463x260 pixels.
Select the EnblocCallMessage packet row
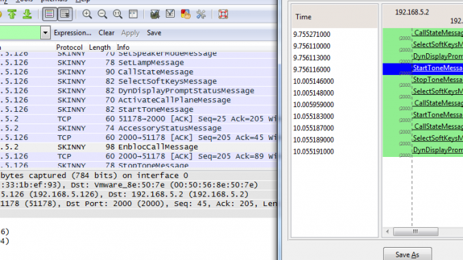[x=139, y=147]
